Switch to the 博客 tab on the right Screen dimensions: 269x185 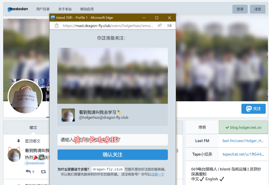(202, 127)
